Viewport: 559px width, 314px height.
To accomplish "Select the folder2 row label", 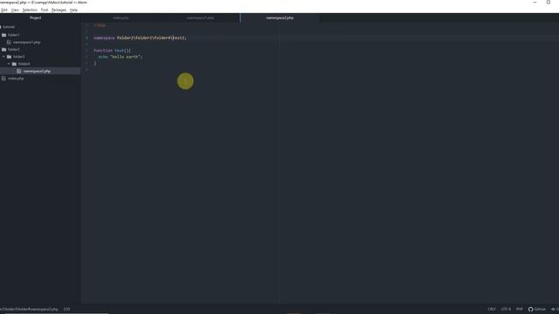I will (14, 50).
